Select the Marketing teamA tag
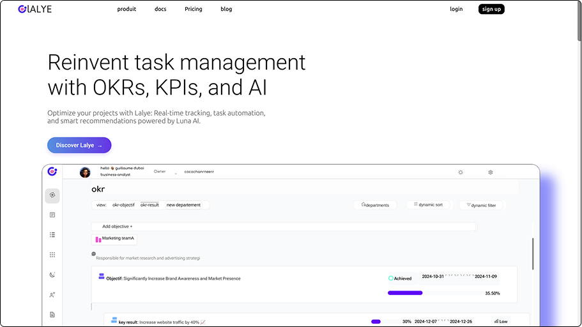582x327 pixels. point(114,239)
